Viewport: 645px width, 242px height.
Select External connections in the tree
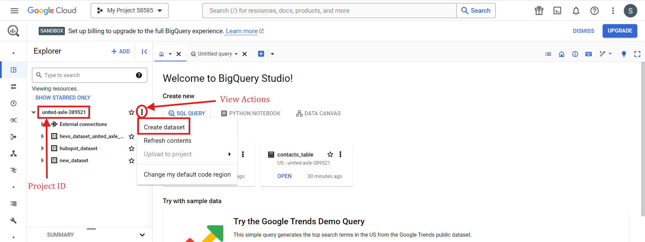(83, 124)
